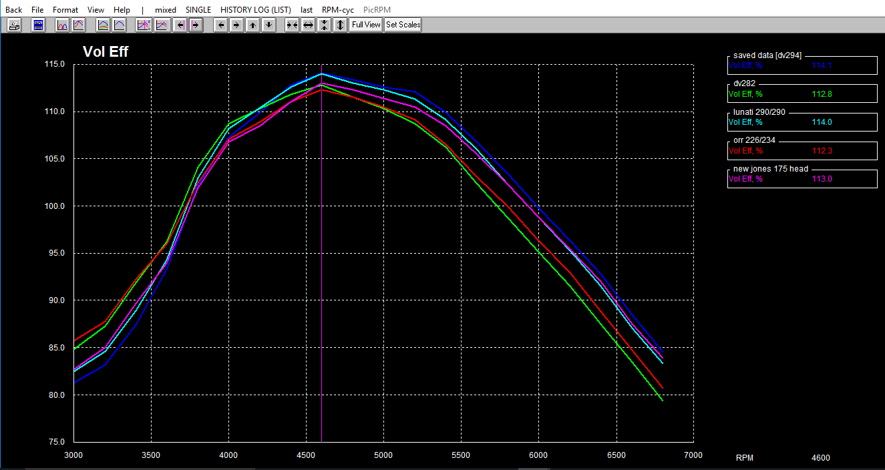Expand graph horizontally icon
Image resolution: width=885 pixels, height=470 pixels.
pos(308,25)
